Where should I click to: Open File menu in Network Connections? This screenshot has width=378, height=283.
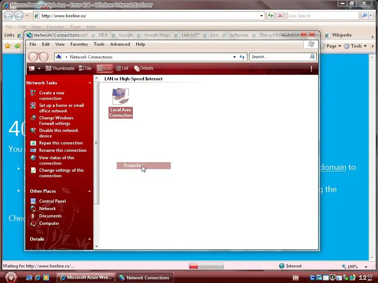click(x=33, y=44)
